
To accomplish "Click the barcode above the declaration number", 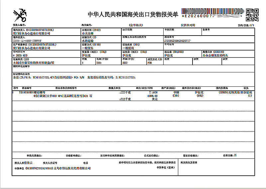I will (x=213, y=11).
